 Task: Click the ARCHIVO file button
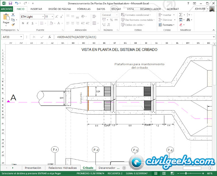tap(7, 9)
